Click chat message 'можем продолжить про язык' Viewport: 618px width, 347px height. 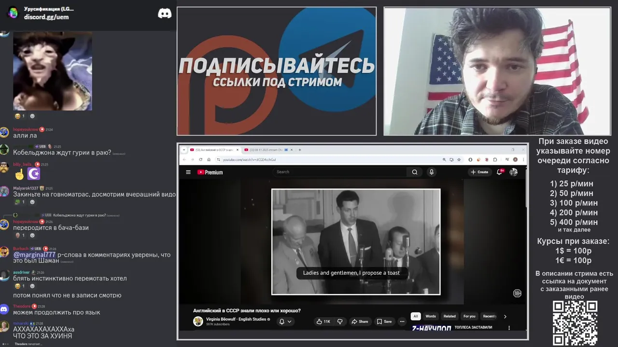click(x=56, y=312)
